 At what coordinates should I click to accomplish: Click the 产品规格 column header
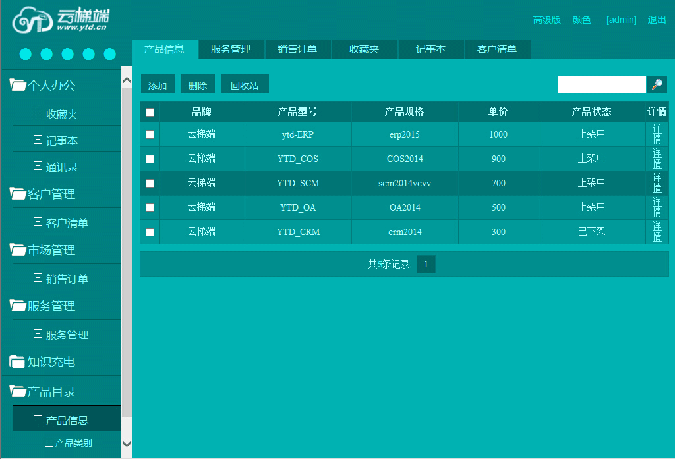pyautogui.click(x=404, y=112)
